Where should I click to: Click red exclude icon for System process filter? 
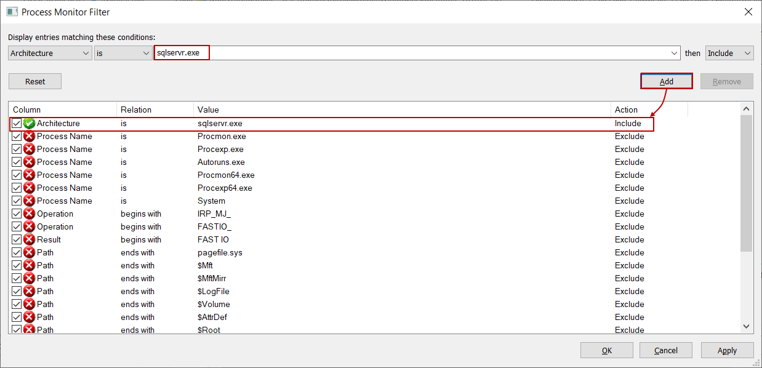pos(29,201)
